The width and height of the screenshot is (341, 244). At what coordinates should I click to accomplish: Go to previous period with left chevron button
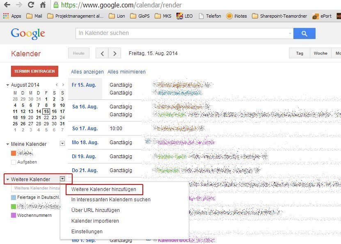tap(102, 53)
